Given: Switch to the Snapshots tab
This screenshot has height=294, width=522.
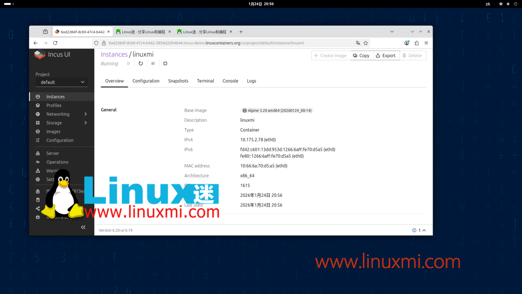Looking at the screenshot, I should [x=178, y=81].
